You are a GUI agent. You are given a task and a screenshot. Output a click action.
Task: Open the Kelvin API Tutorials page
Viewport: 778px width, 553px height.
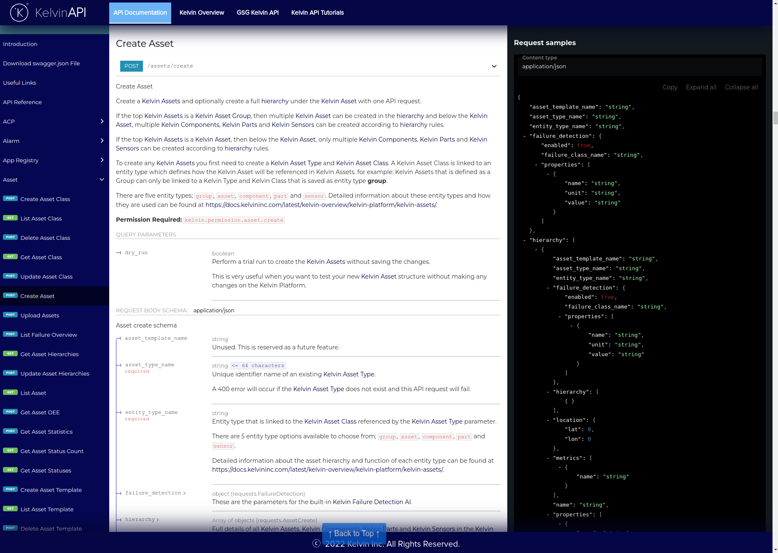pos(317,13)
